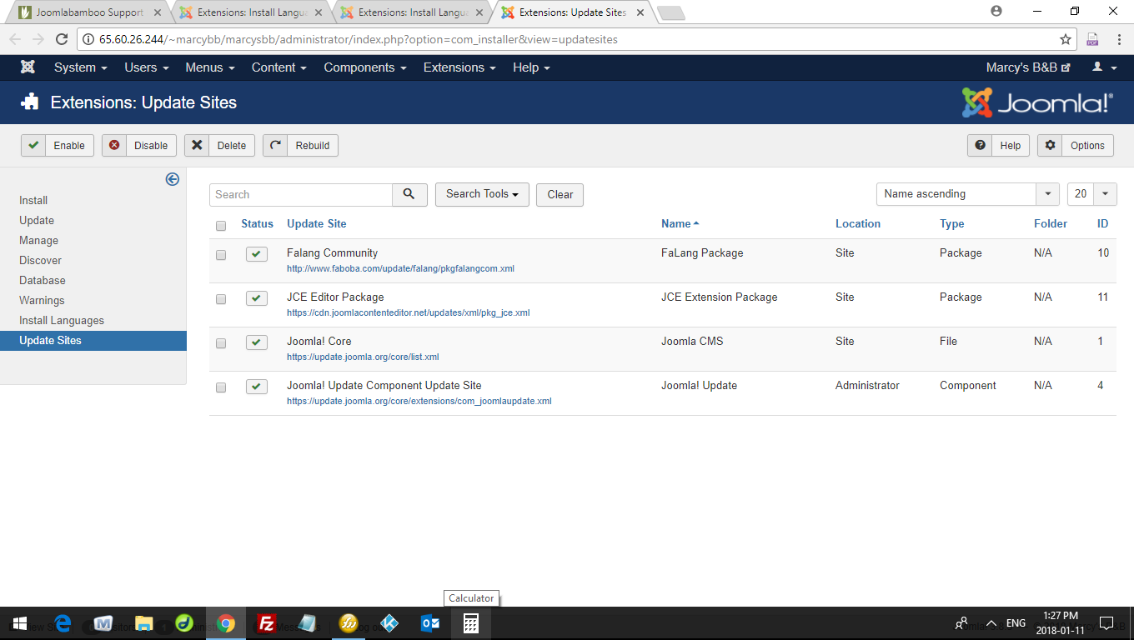Select Update in the sidebar
1134x640 pixels.
(x=37, y=220)
